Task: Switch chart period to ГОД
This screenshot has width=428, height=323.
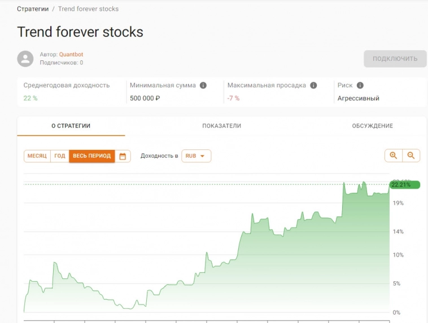Action: click(x=60, y=156)
